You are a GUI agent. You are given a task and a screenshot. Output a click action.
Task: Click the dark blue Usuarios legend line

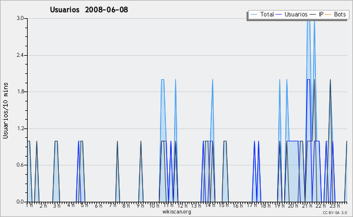click(279, 15)
